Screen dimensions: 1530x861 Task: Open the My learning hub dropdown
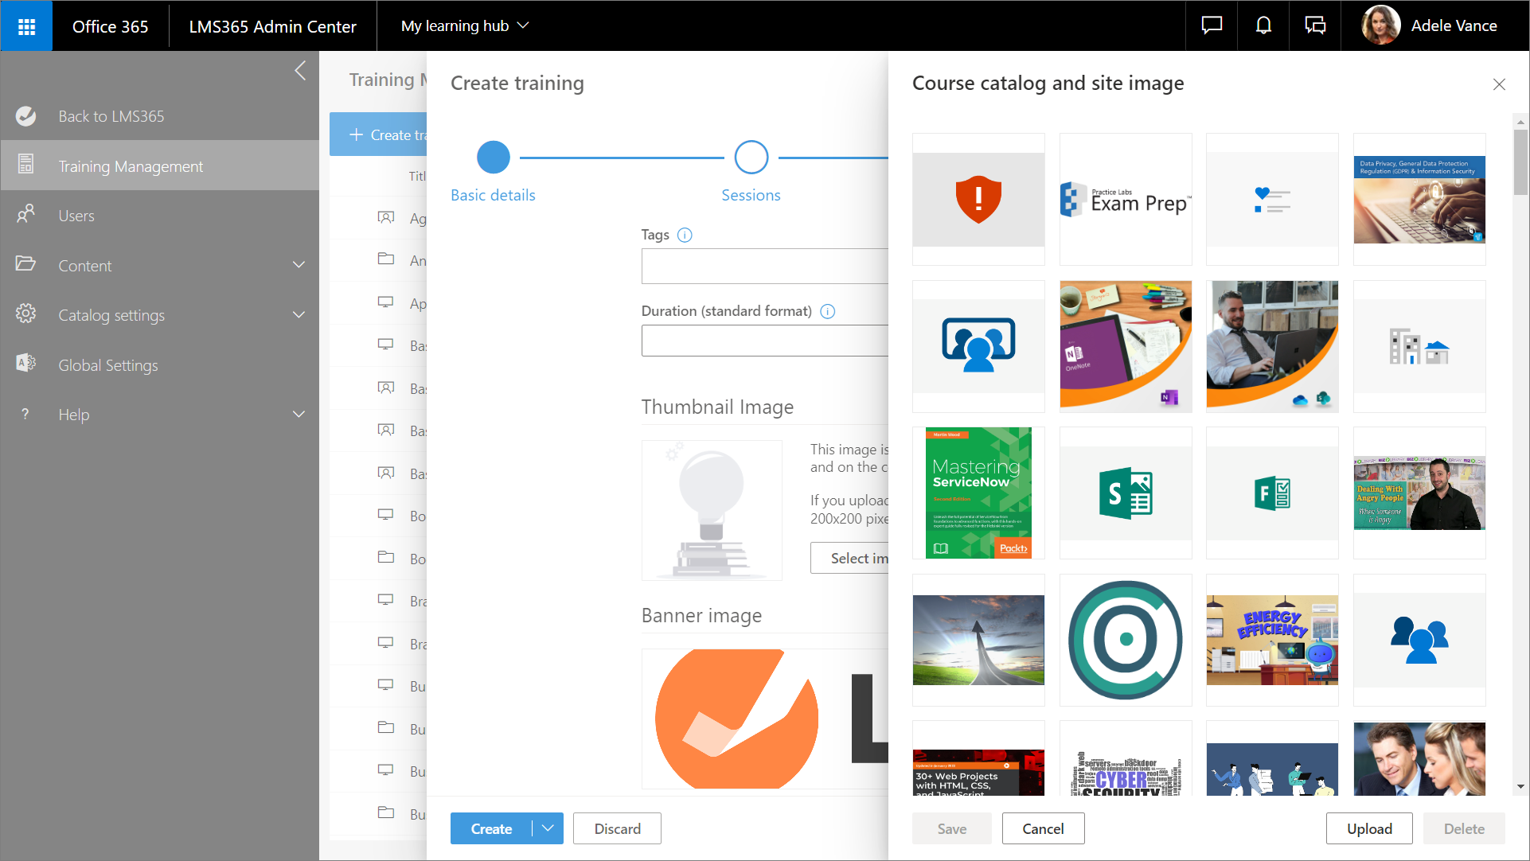coord(465,26)
